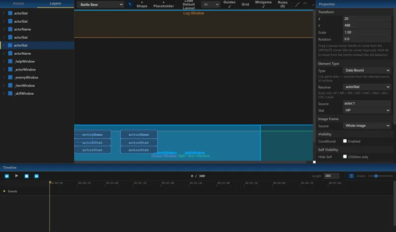
Task: Click the timeline Length field
Action: tap(332, 176)
